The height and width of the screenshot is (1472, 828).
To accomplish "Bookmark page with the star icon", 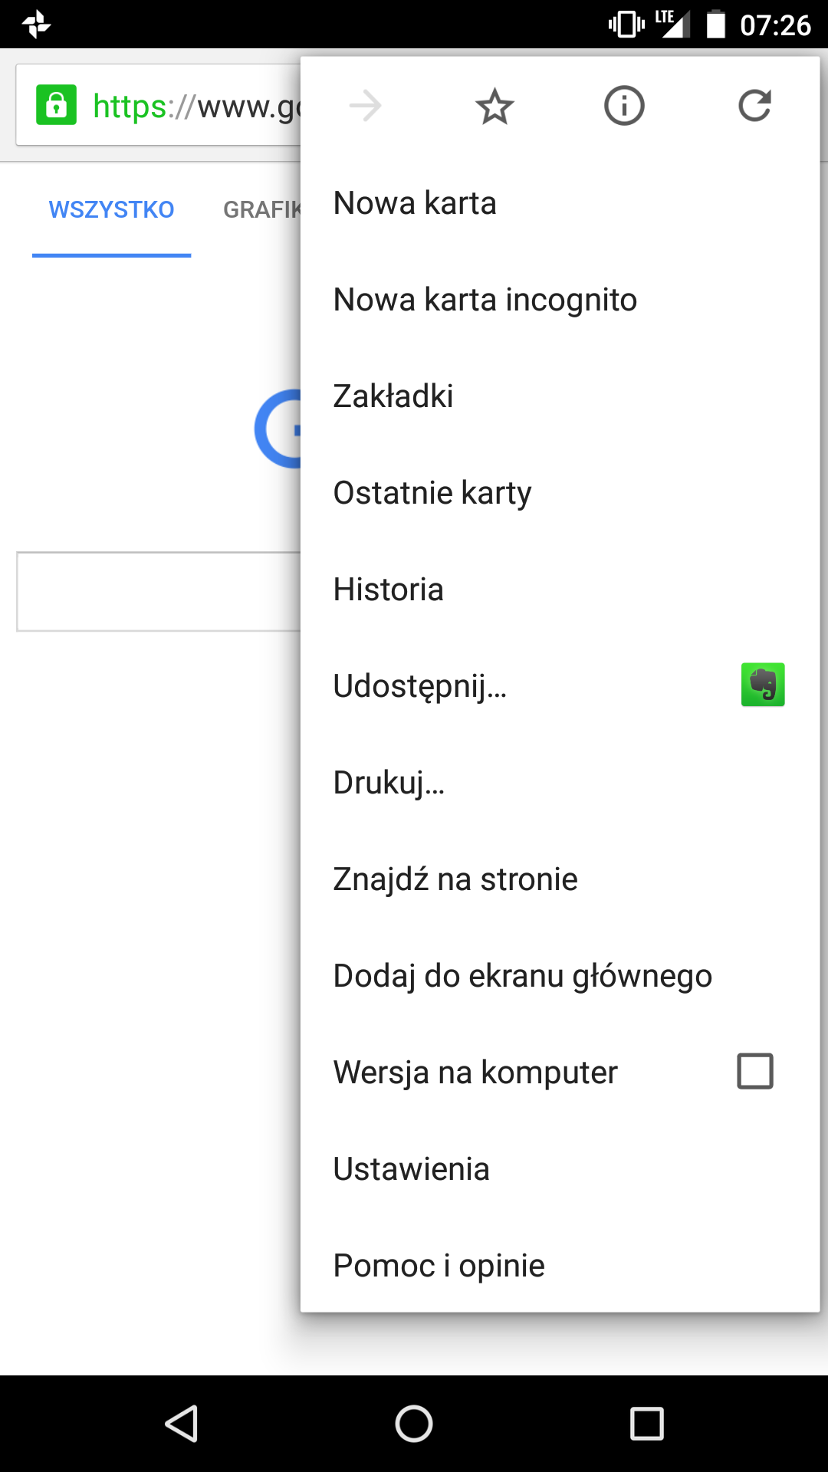I will [x=495, y=106].
